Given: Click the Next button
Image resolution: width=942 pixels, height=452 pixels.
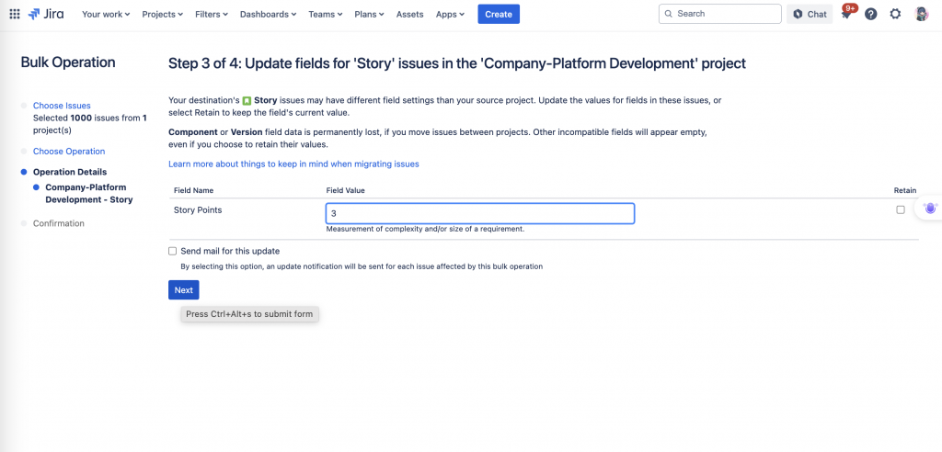Looking at the screenshot, I should [x=183, y=289].
